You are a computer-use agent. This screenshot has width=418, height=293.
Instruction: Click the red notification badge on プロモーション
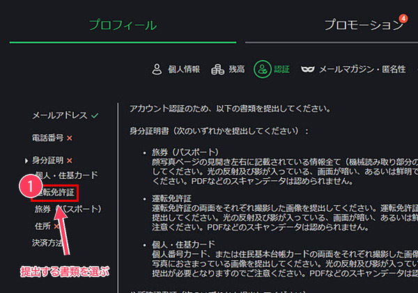[403, 18]
